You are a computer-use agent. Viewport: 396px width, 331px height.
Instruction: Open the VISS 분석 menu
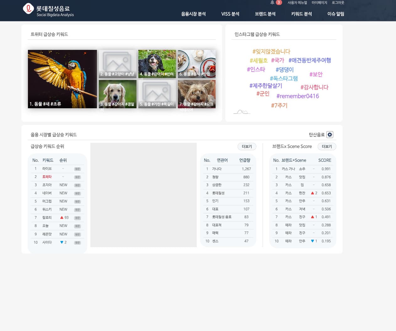230,14
